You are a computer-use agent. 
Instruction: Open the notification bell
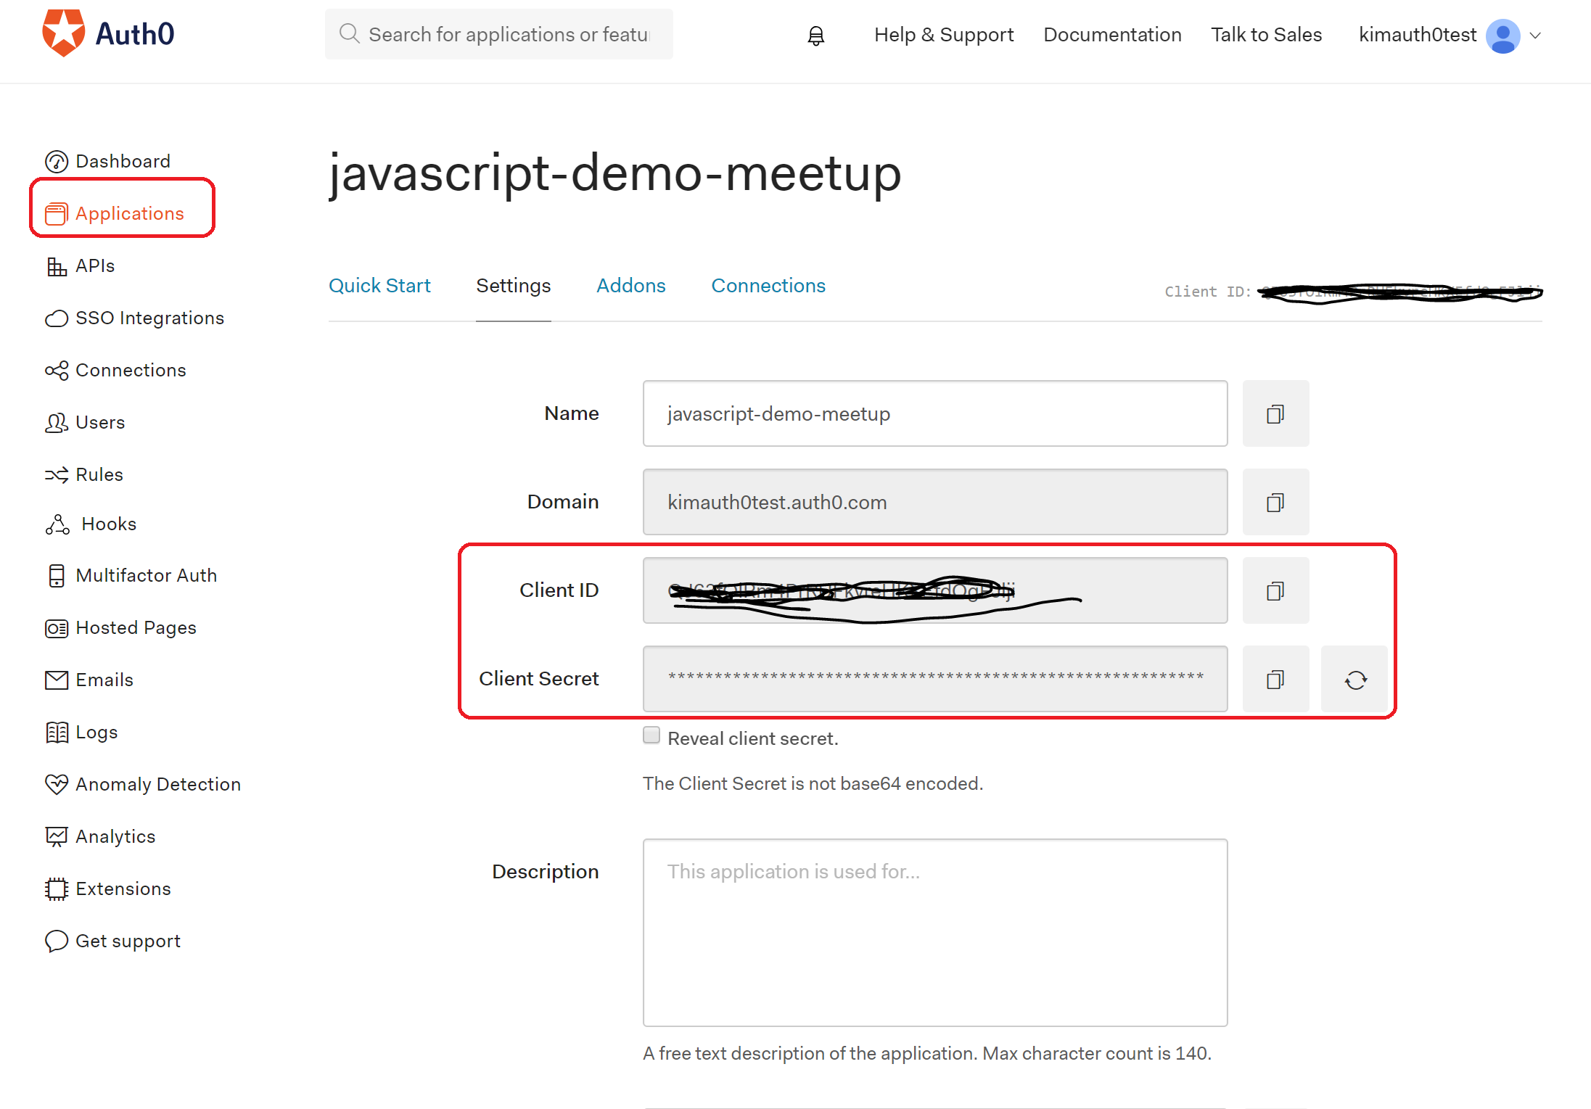pyautogui.click(x=815, y=34)
